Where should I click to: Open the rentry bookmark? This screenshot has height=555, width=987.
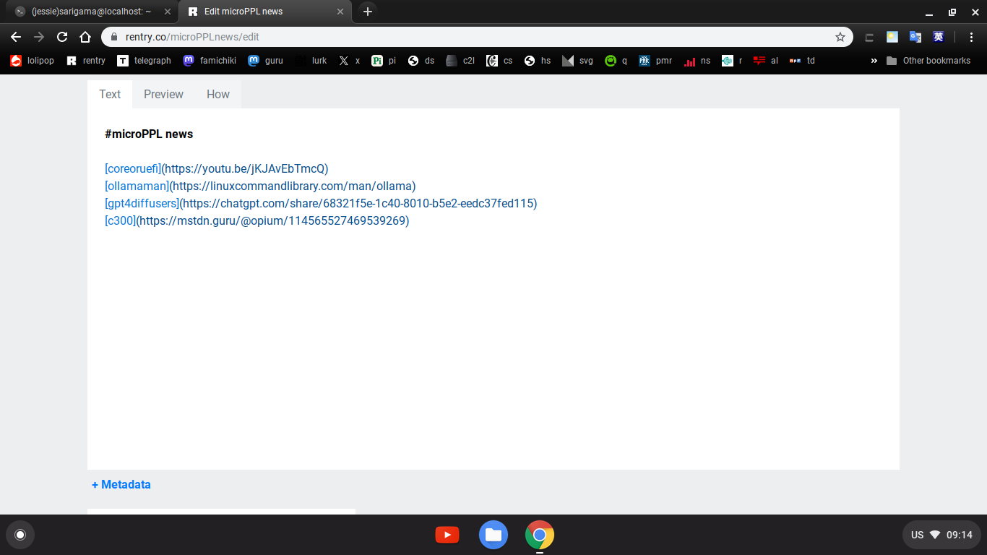(86, 61)
